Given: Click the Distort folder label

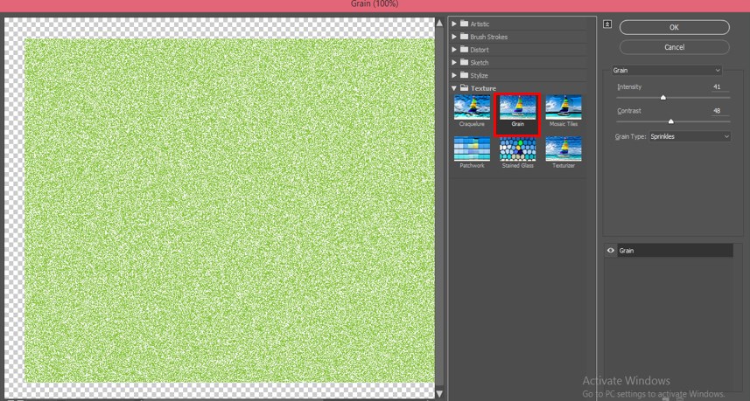Looking at the screenshot, I should pos(480,50).
